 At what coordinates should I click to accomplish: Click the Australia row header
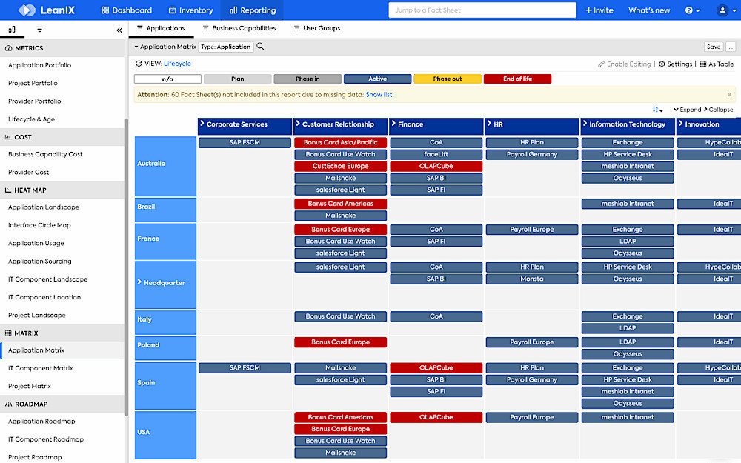point(165,166)
